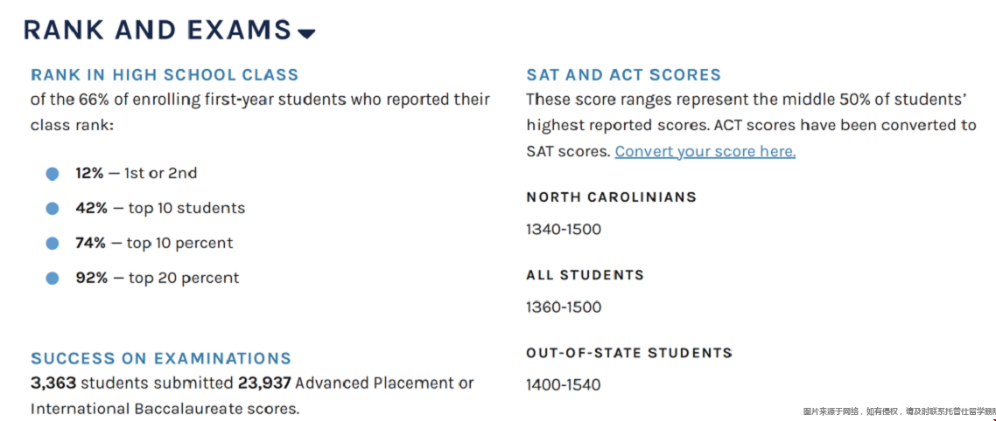
Task: Click the 1400-1540 score range
Action: pyautogui.click(x=564, y=385)
